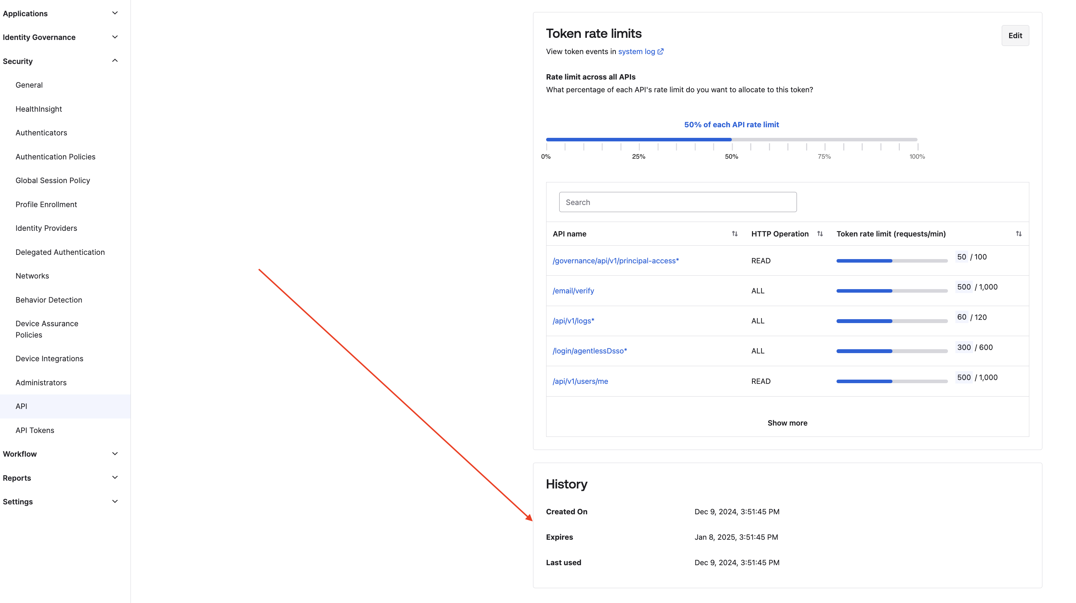Screen dimensions: 1076x603
Task: Open API Tokens in sidebar
Action: [35, 430]
